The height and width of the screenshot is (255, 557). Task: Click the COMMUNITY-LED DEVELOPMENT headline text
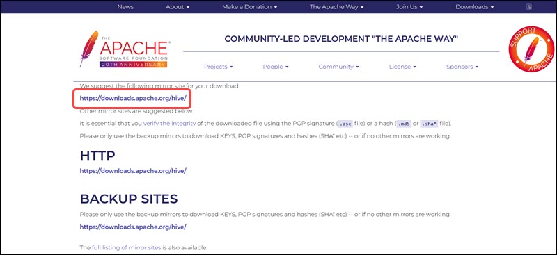(341, 39)
